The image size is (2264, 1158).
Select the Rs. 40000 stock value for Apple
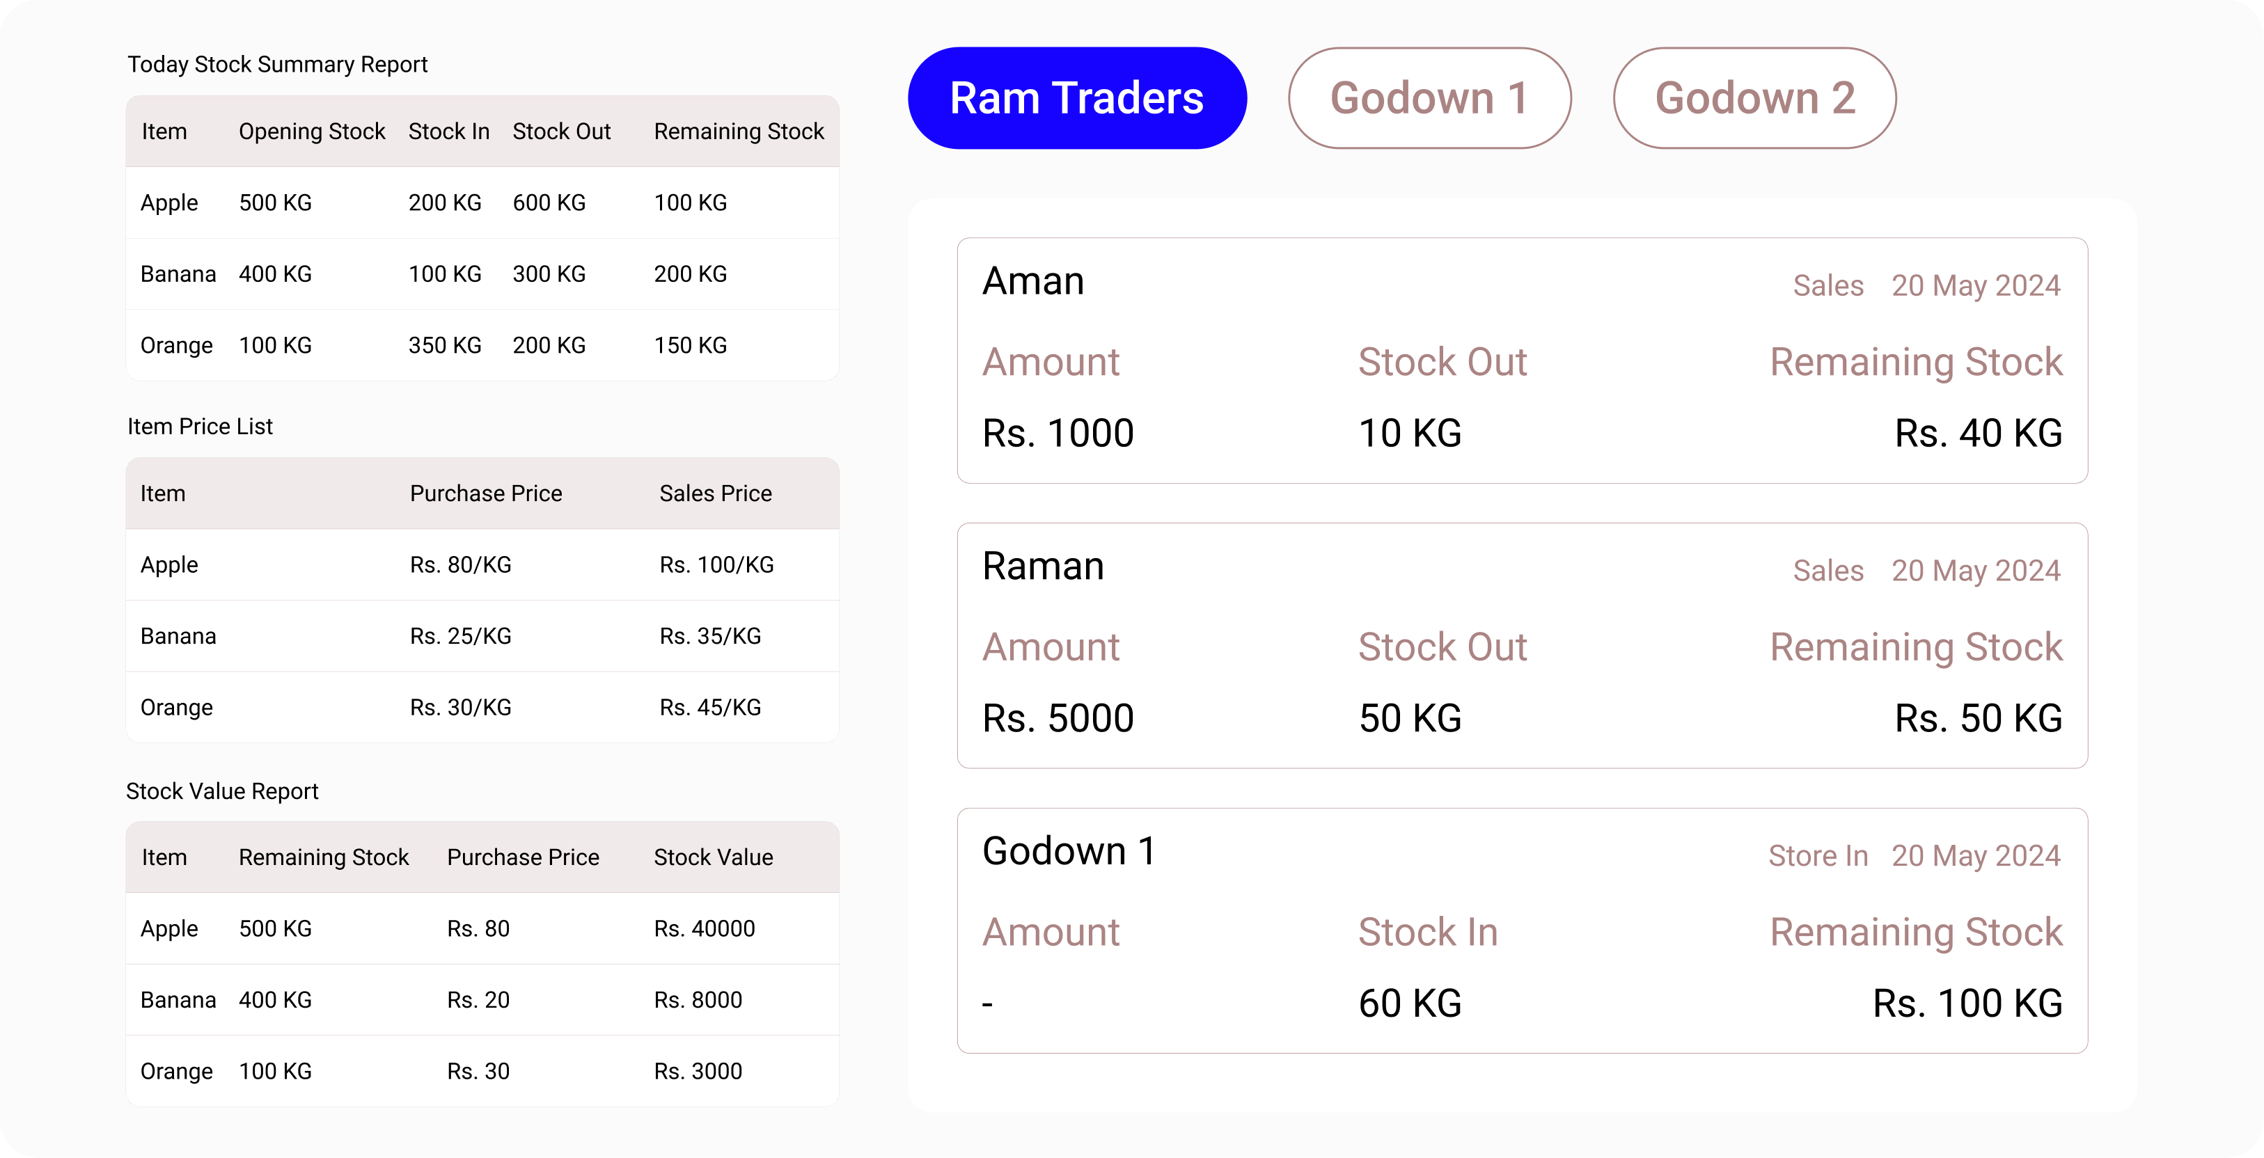(704, 928)
